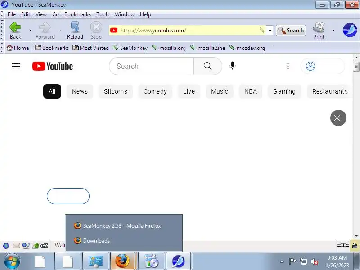Open Composer from the status bar icon
The image size is (360, 270).
tap(26, 246)
